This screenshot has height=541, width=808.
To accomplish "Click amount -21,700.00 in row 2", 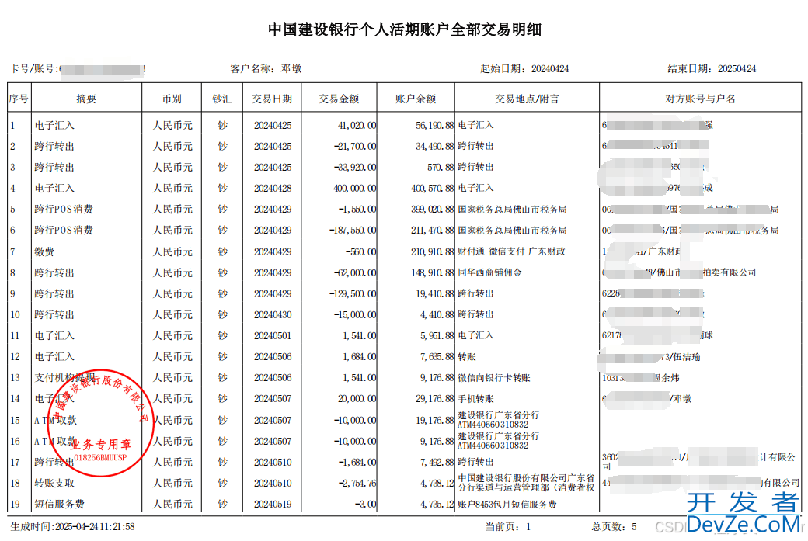I will (x=355, y=147).
